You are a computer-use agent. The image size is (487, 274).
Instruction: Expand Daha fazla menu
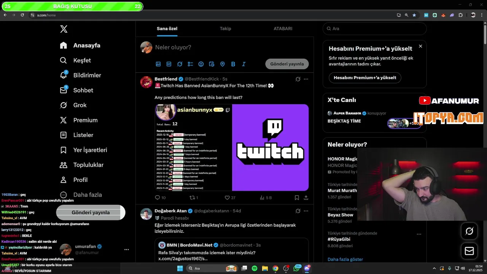(x=81, y=194)
